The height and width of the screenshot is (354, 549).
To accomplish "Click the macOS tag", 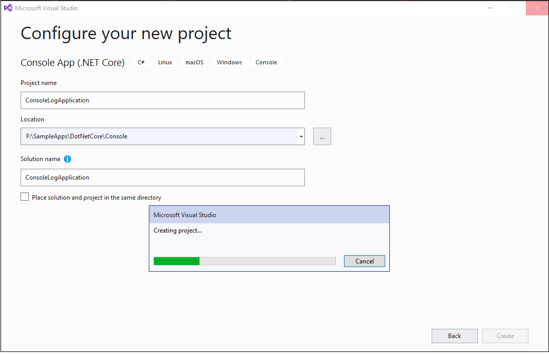I will point(194,62).
